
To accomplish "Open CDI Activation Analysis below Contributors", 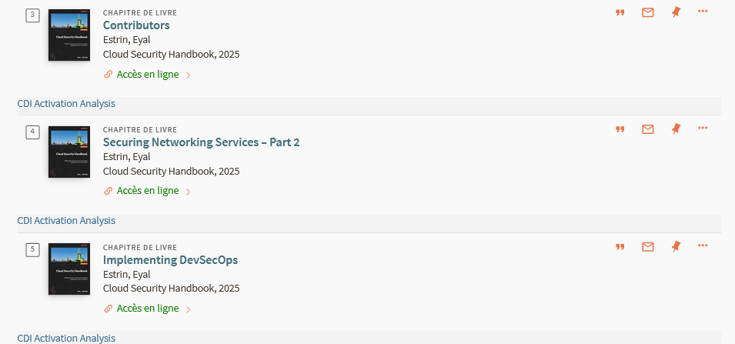I will [66, 104].
